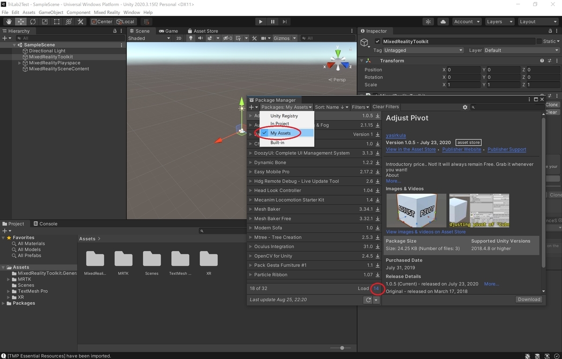Download icon for Mesh Baker Free
The width and height of the screenshot is (562, 359).
coord(377,218)
